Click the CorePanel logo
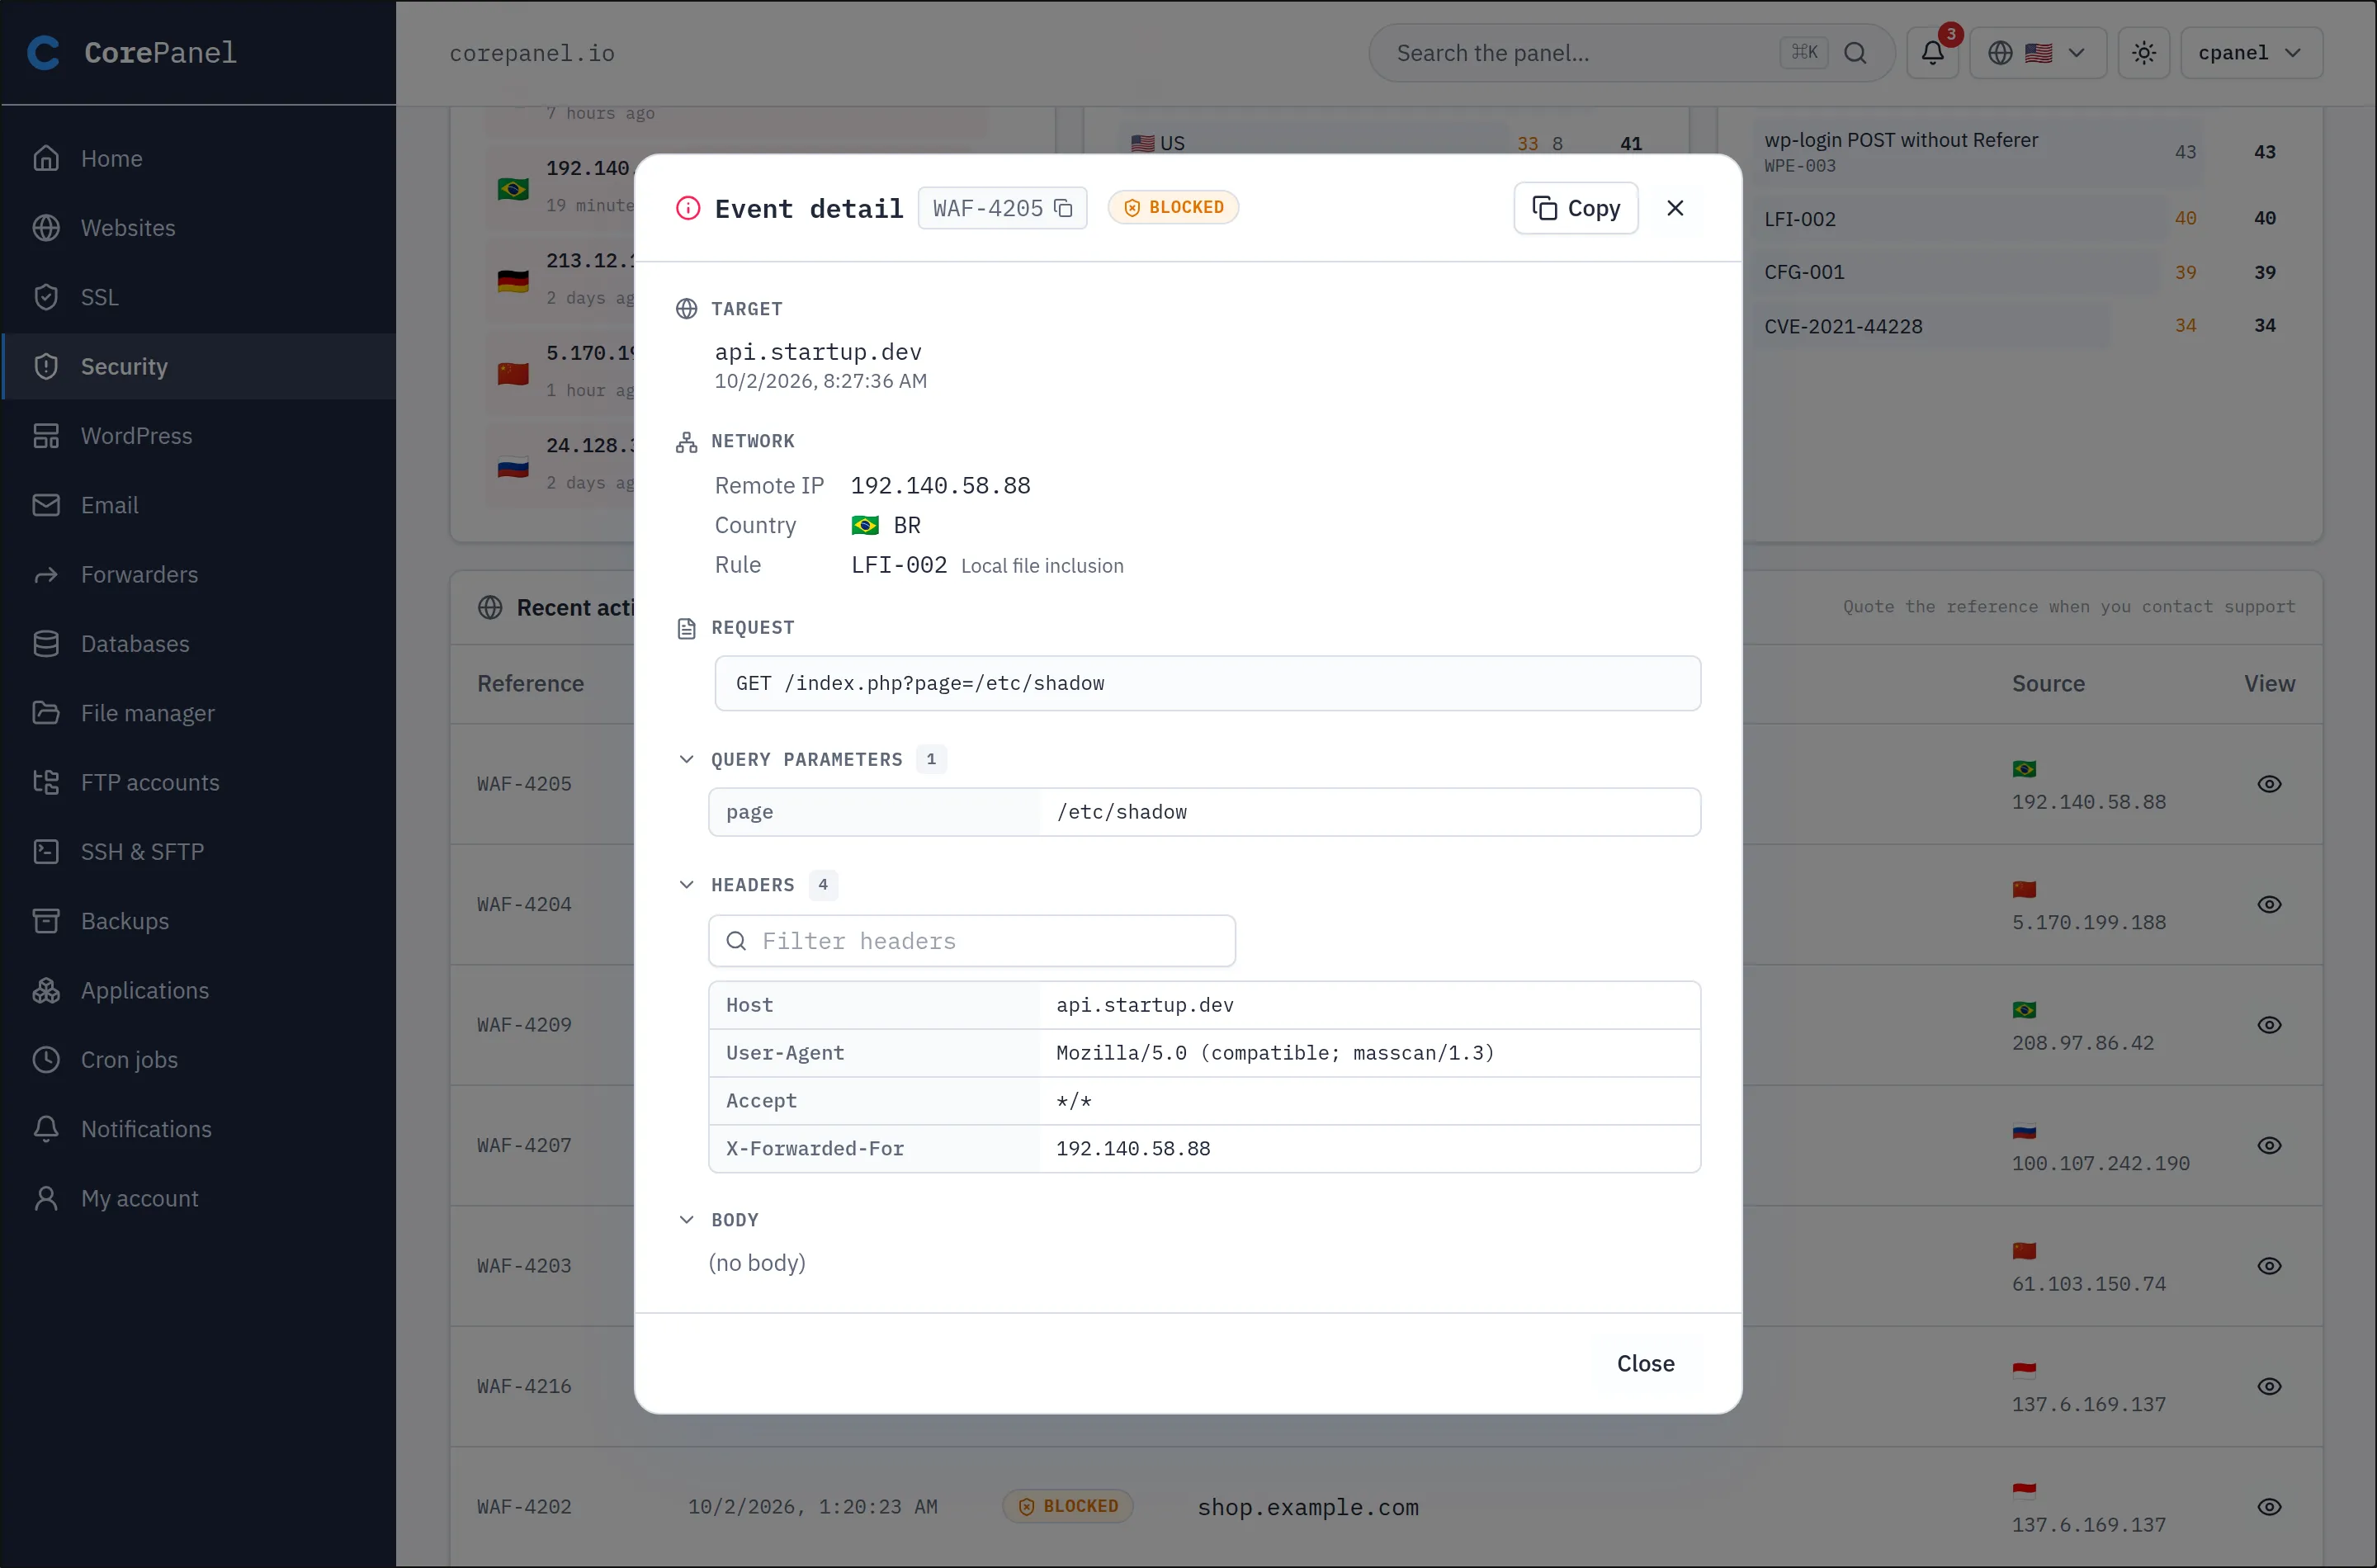 pos(132,52)
